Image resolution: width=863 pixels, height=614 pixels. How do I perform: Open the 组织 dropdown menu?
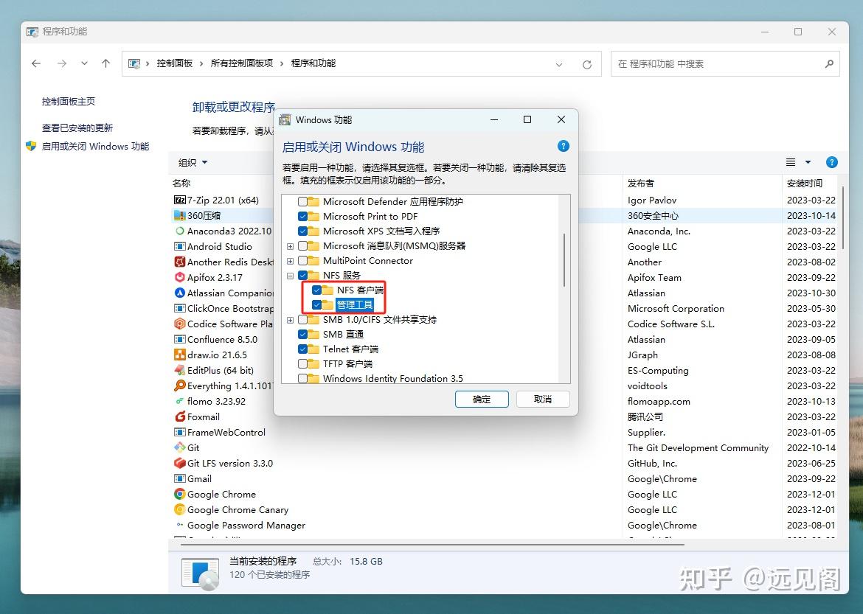click(193, 162)
